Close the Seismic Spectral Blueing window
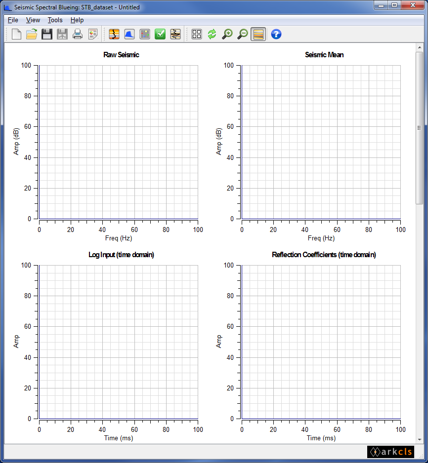The height and width of the screenshot is (463, 428). click(x=413, y=5)
